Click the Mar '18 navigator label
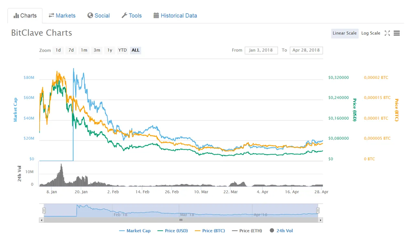Screen dimensions: 414x235 pyautogui.click(x=187, y=215)
